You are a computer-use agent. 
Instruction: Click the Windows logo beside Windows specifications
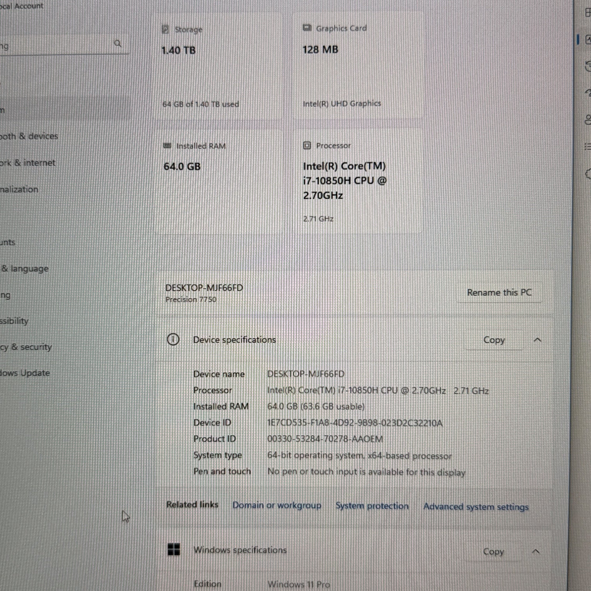click(174, 549)
